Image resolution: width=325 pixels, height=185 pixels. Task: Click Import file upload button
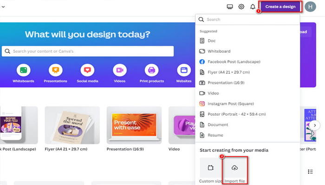pos(234,169)
